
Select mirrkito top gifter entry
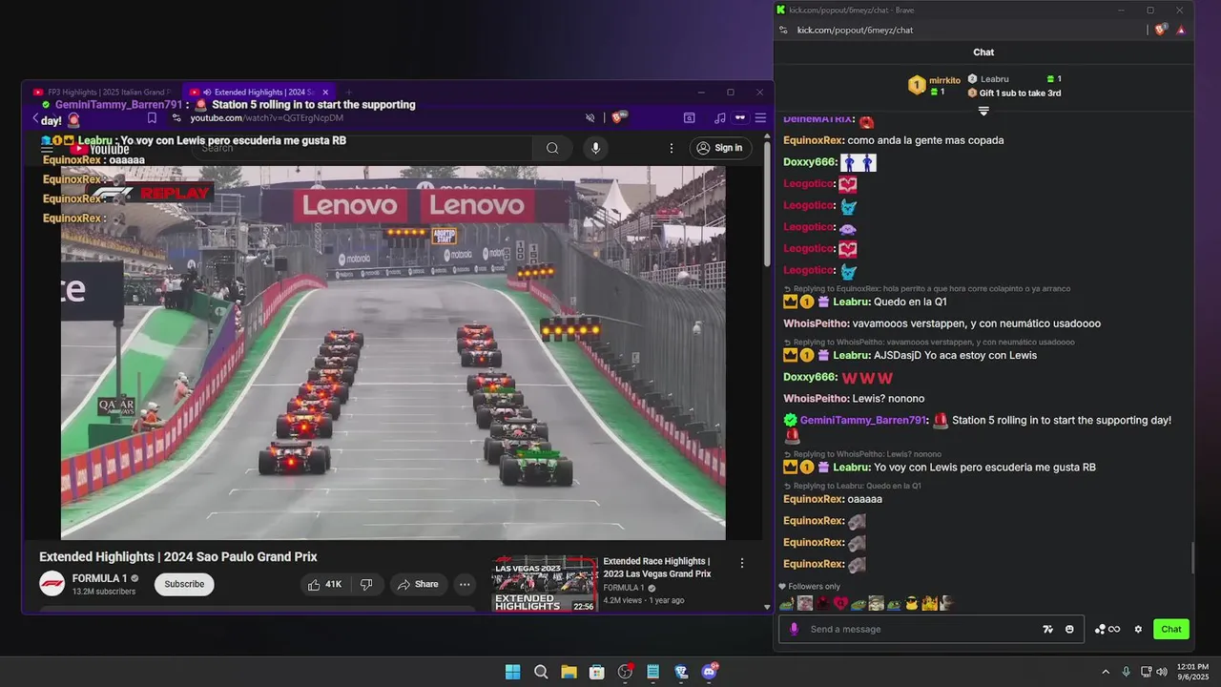point(935,86)
